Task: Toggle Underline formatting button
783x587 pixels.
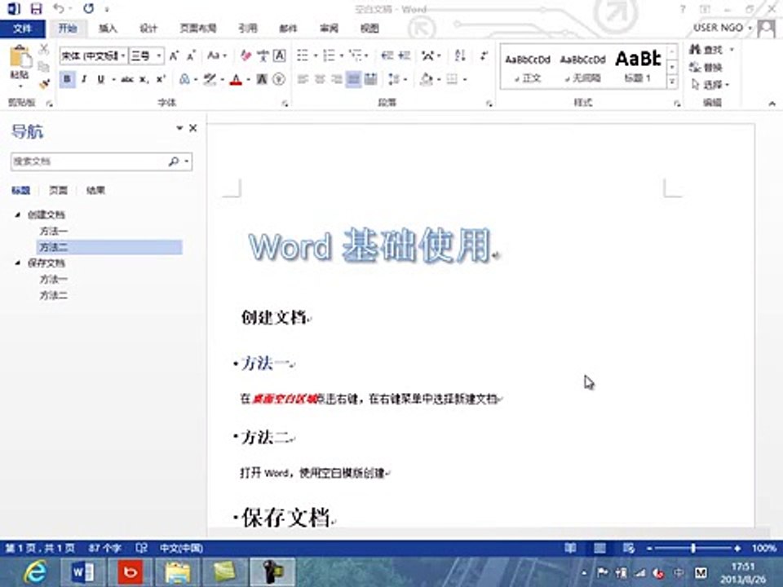Action: (101, 79)
